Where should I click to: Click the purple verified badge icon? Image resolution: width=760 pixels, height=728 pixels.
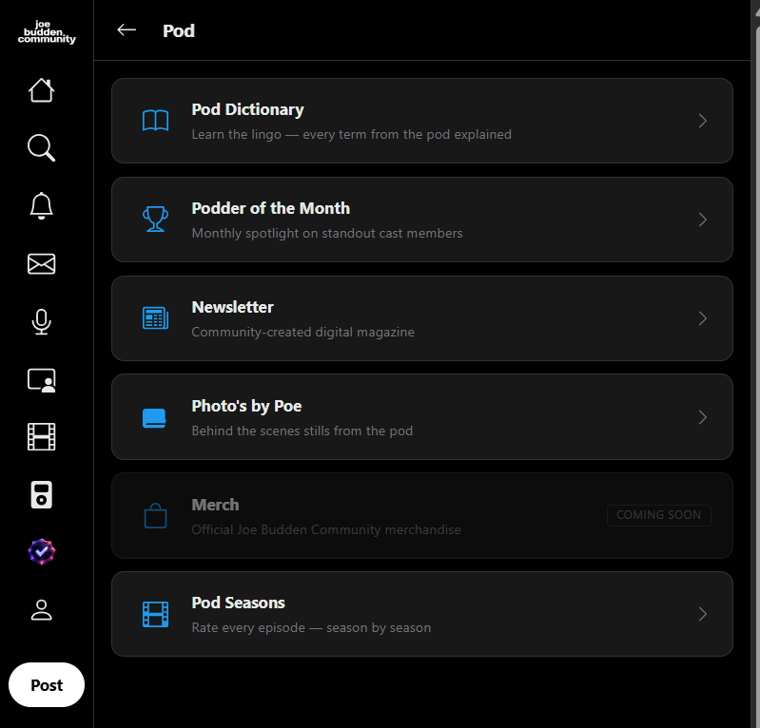[x=41, y=551]
